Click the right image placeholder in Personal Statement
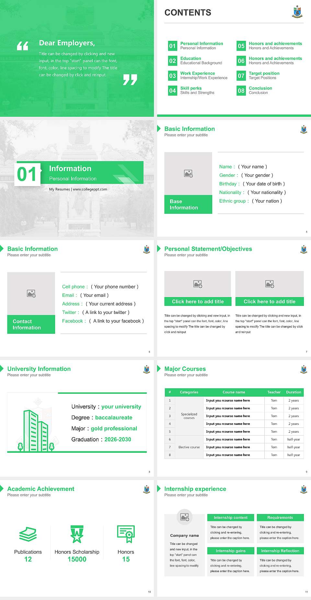Screen dimensions: 311x600 270,284
